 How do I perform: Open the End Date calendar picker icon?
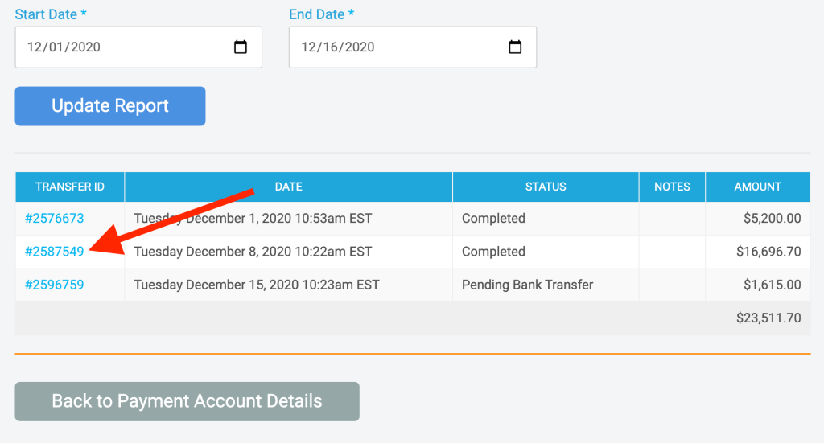[515, 47]
